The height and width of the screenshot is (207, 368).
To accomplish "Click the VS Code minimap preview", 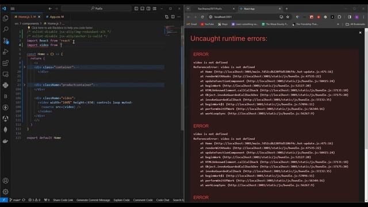I will click(x=172, y=30).
